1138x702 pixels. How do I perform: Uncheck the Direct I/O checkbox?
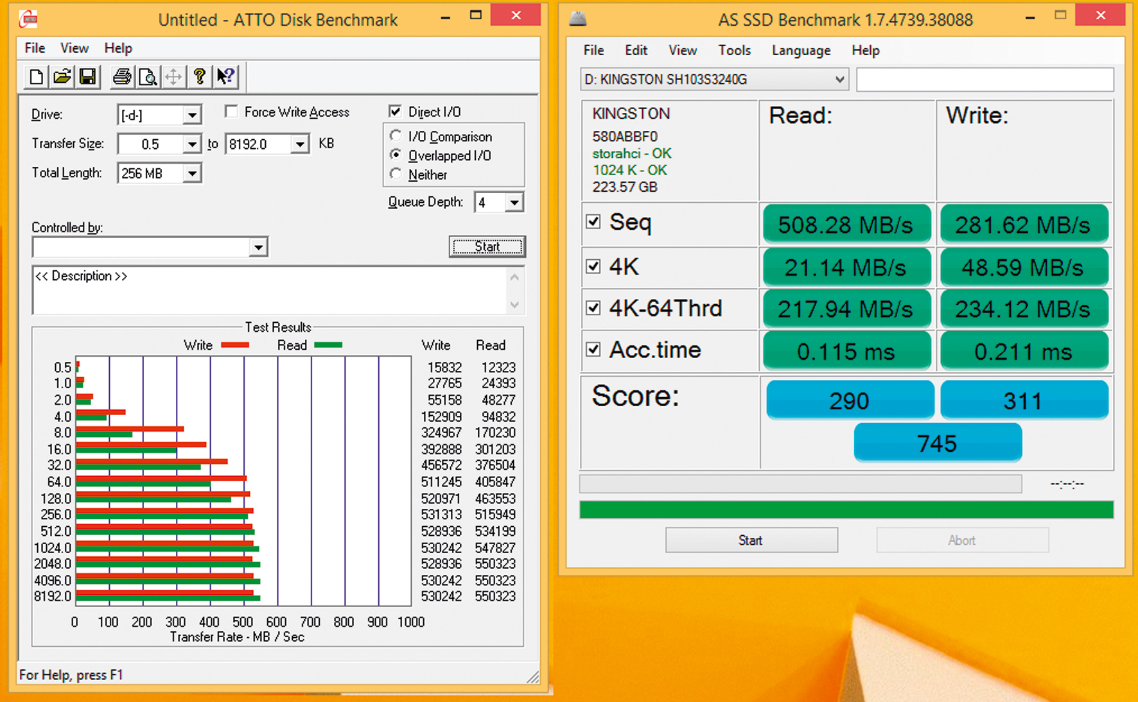(396, 112)
